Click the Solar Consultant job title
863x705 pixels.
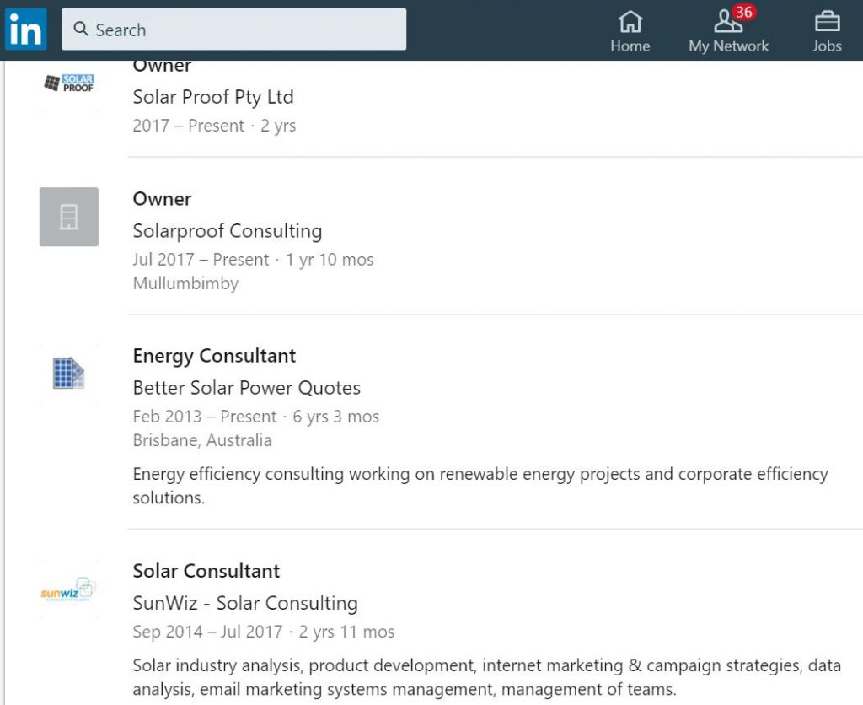coord(206,571)
